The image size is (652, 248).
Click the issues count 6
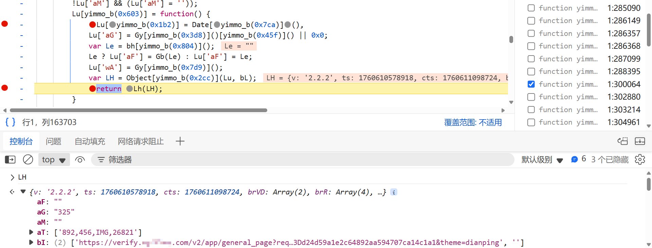[x=584, y=159]
